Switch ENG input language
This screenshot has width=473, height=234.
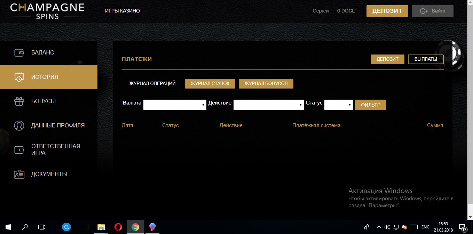pos(425,227)
